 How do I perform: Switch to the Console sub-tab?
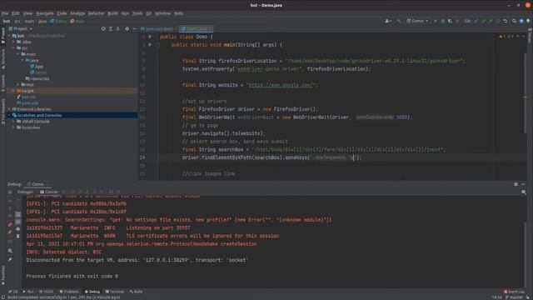tap(49, 192)
